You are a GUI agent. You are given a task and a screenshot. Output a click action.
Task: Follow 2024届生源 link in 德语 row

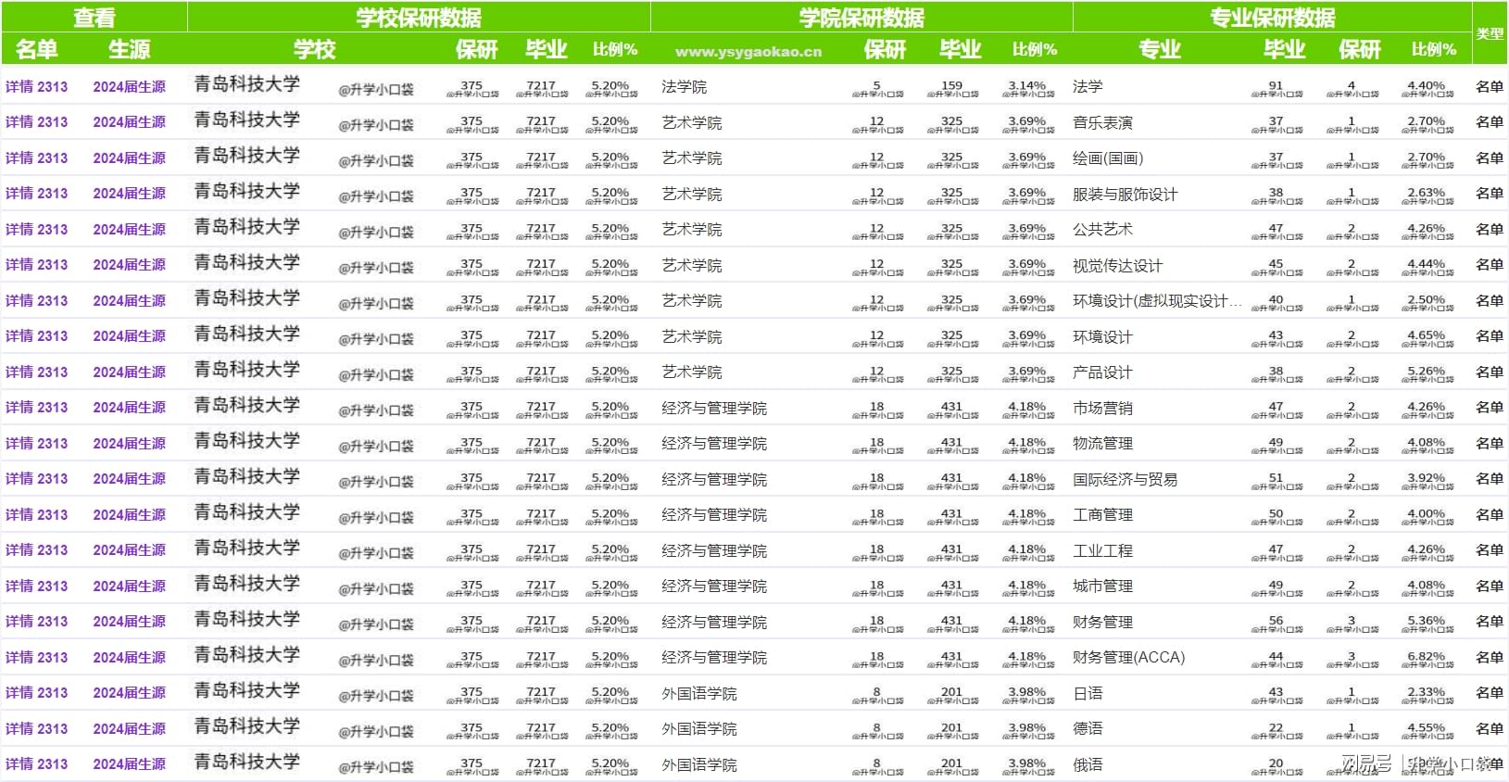tap(129, 728)
